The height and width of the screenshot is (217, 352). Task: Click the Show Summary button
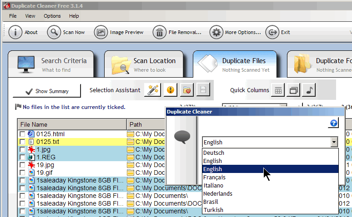tap(46, 91)
